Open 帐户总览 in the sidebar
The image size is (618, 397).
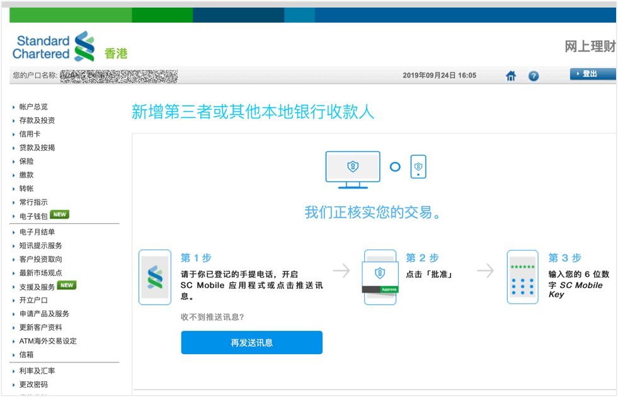(33, 107)
